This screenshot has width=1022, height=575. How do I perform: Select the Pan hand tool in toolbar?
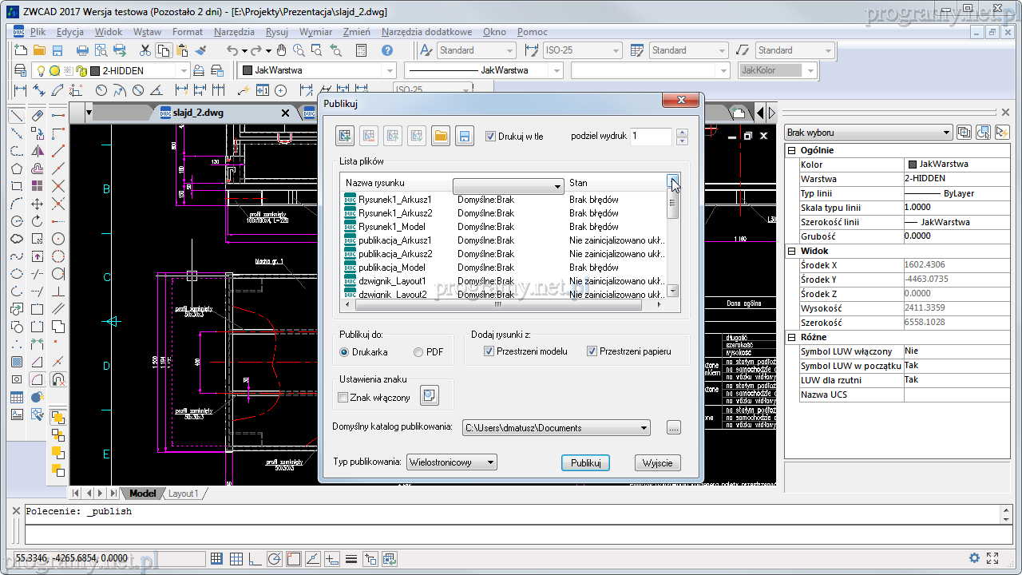pos(280,50)
